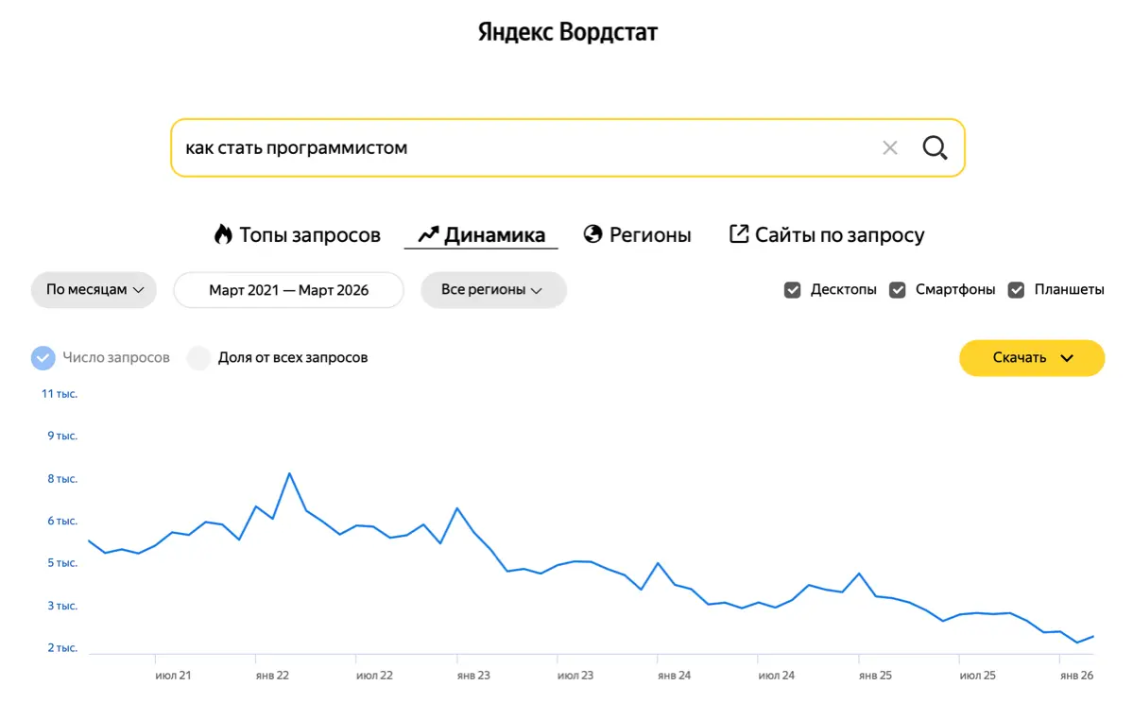Switch to the Топы запросов tab
The image size is (1133, 703).
point(298,234)
